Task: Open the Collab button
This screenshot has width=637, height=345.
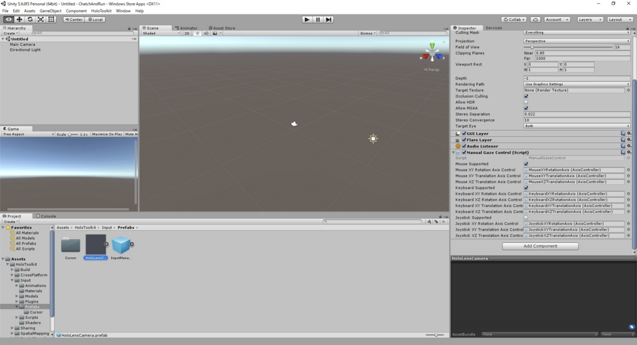Action: pyautogui.click(x=514, y=19)
